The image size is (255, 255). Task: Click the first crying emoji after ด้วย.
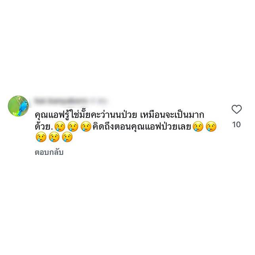tap(60, 126)
